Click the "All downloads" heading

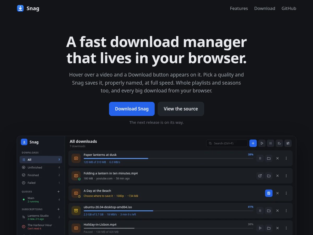83,141
